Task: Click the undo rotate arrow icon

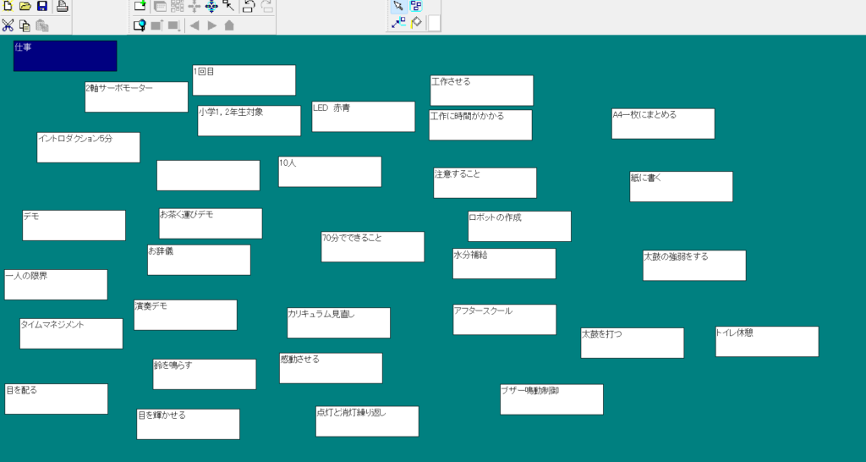Action: [x=249, y=6]
